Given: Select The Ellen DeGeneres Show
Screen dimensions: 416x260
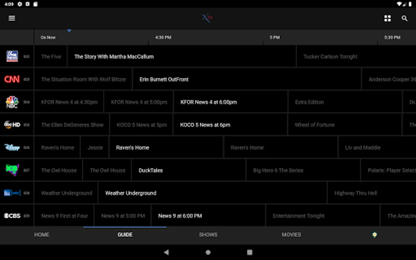Looking at the screenshot, I should (x=72, y=125).
